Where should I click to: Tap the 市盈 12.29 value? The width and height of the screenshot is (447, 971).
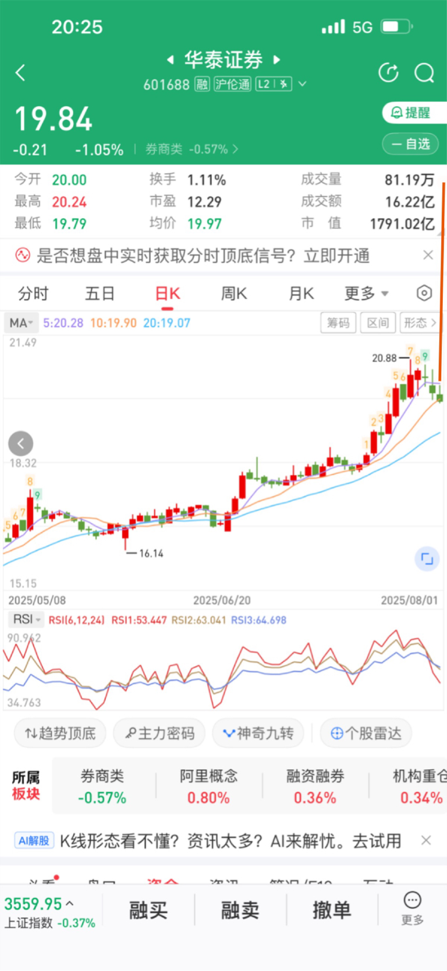tap(204, 202)
